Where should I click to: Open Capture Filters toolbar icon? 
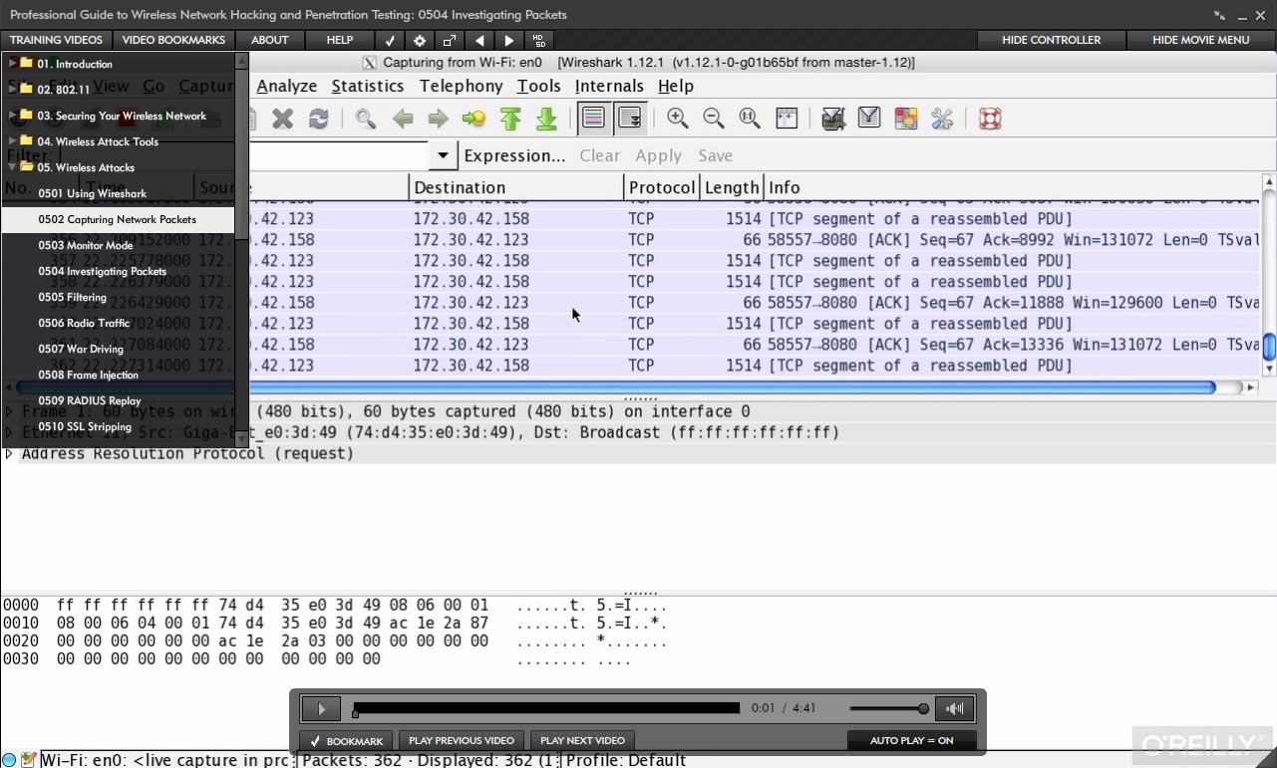833,120
